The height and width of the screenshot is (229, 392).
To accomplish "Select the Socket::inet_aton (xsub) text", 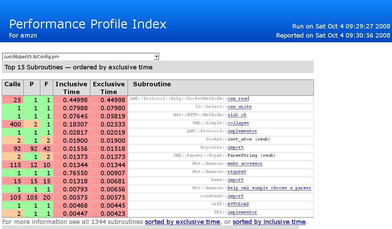I will click(x=238, y=139).
